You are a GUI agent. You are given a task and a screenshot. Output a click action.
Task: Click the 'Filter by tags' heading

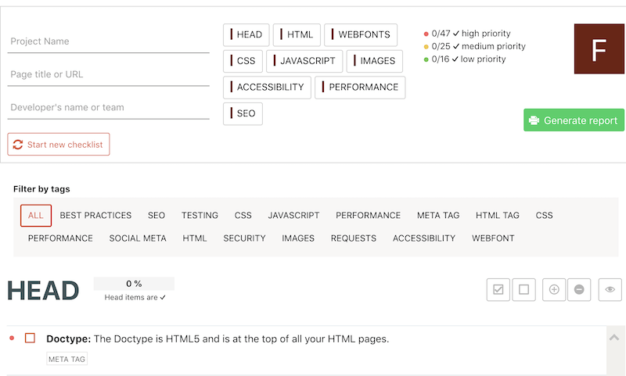(41, 189)
